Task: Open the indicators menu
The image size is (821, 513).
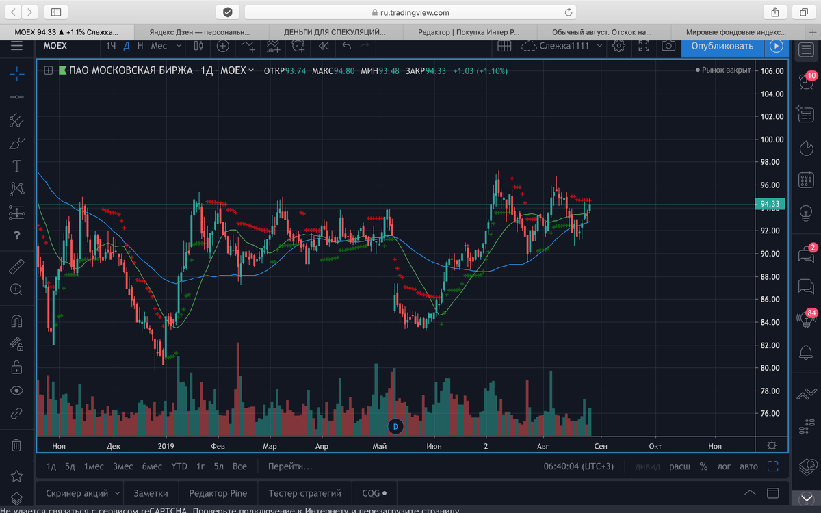Action: 249,46
